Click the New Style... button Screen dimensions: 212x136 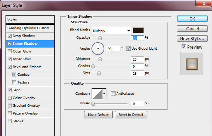pyautogui.click(x=192, y=38)
